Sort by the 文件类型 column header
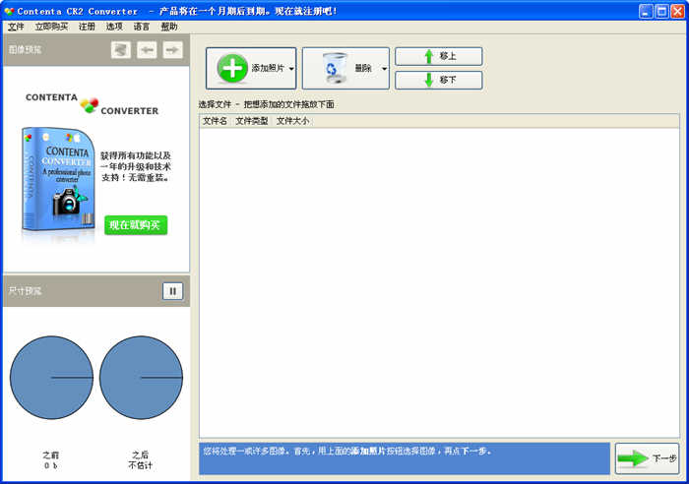Screen dimensions: 689x484 (x=251, y=121)
